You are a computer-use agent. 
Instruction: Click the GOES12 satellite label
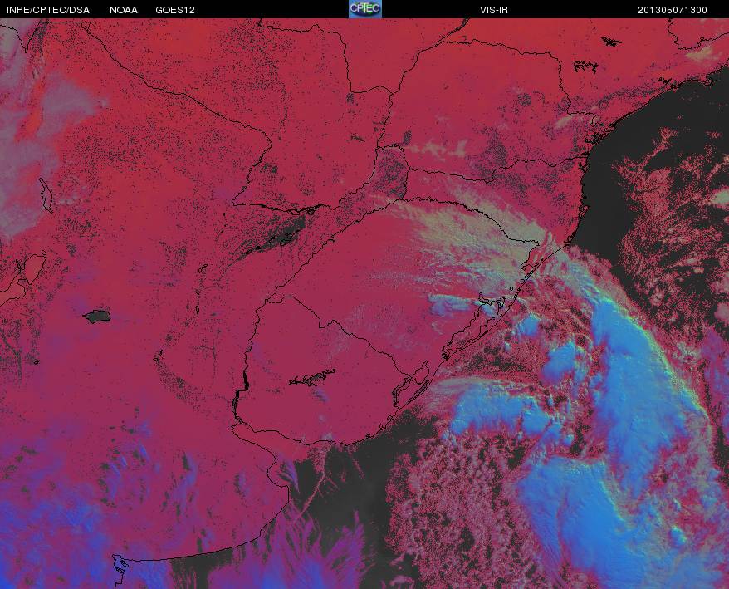[175, 10]
